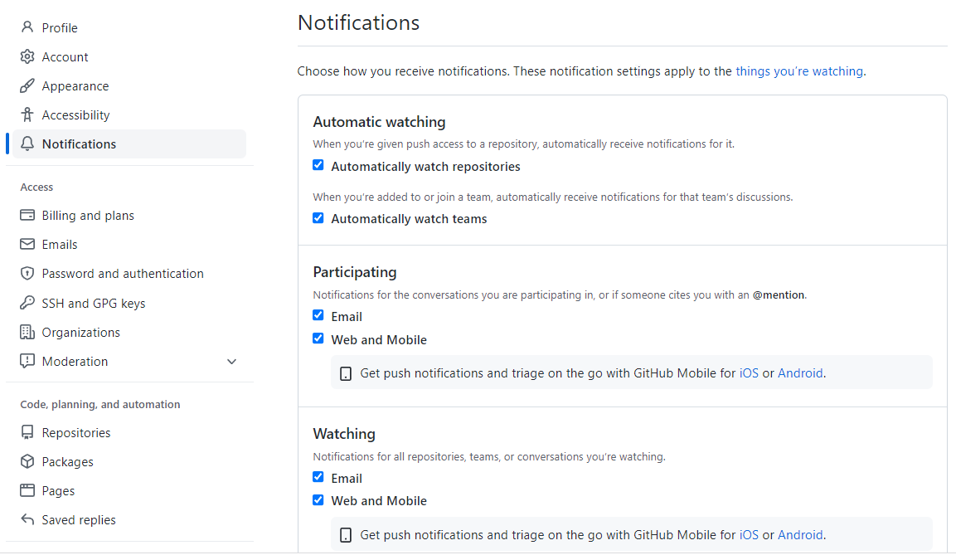956x555 pixels.
Task: Click the Emails envelope icon
Action: [x=27, y=244]
